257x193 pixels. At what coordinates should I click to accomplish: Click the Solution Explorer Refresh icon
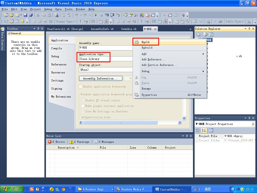[211, 34]
